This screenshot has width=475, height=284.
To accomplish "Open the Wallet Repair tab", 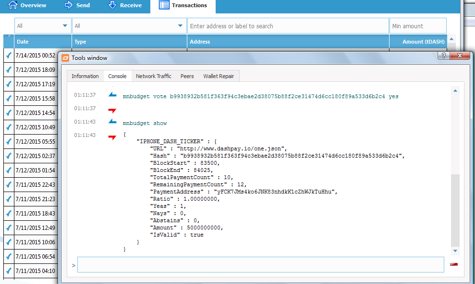I will [219, 76].
